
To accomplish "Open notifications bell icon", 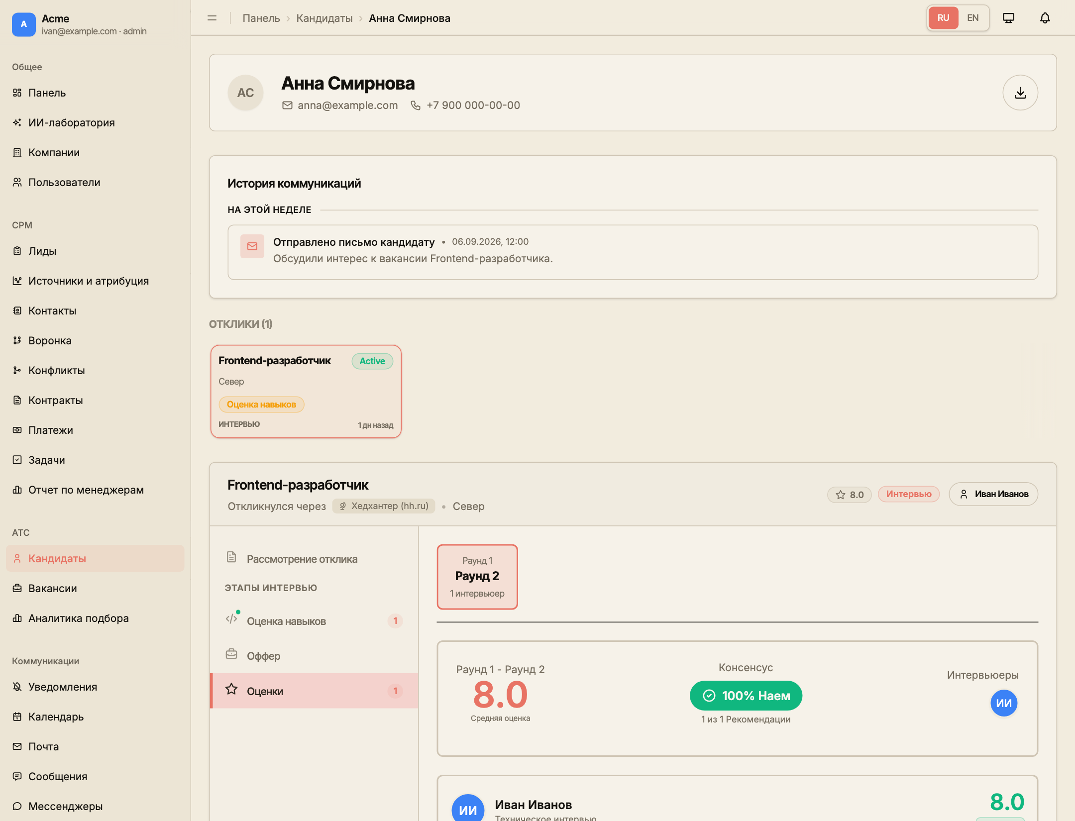I will 1045,18.
